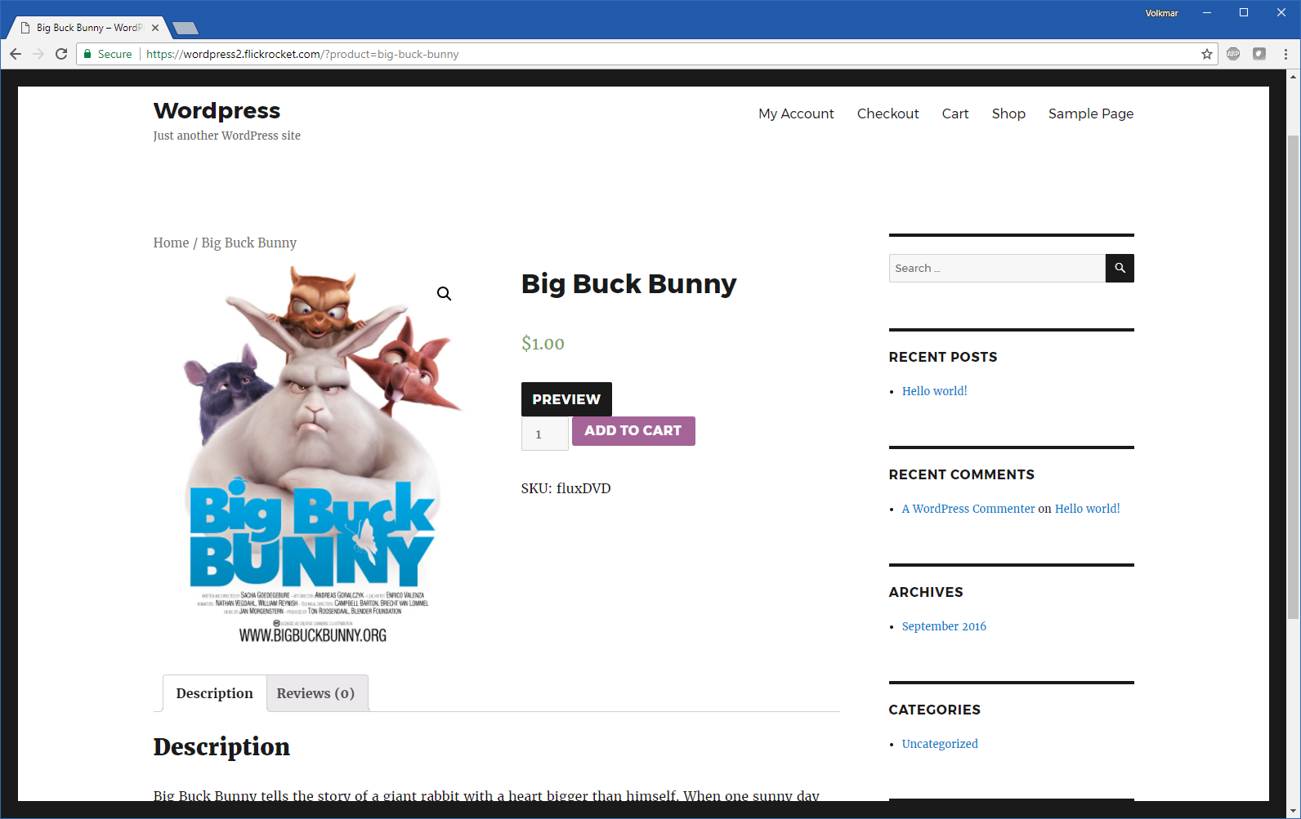This screenshot has width=1301, height=819.
Task: Close the Big Buck Bunny tab
Action: point(155,28)
